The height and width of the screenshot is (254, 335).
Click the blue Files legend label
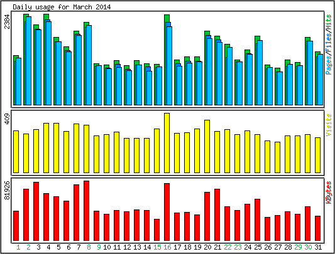tap(329, 42)
